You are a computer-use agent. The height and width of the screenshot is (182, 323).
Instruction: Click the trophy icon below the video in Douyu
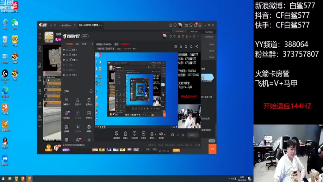point(48,148)
